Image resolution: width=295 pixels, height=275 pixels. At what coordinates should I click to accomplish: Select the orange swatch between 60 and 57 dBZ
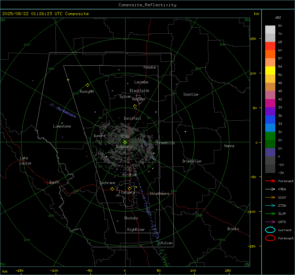pos(270,54)
